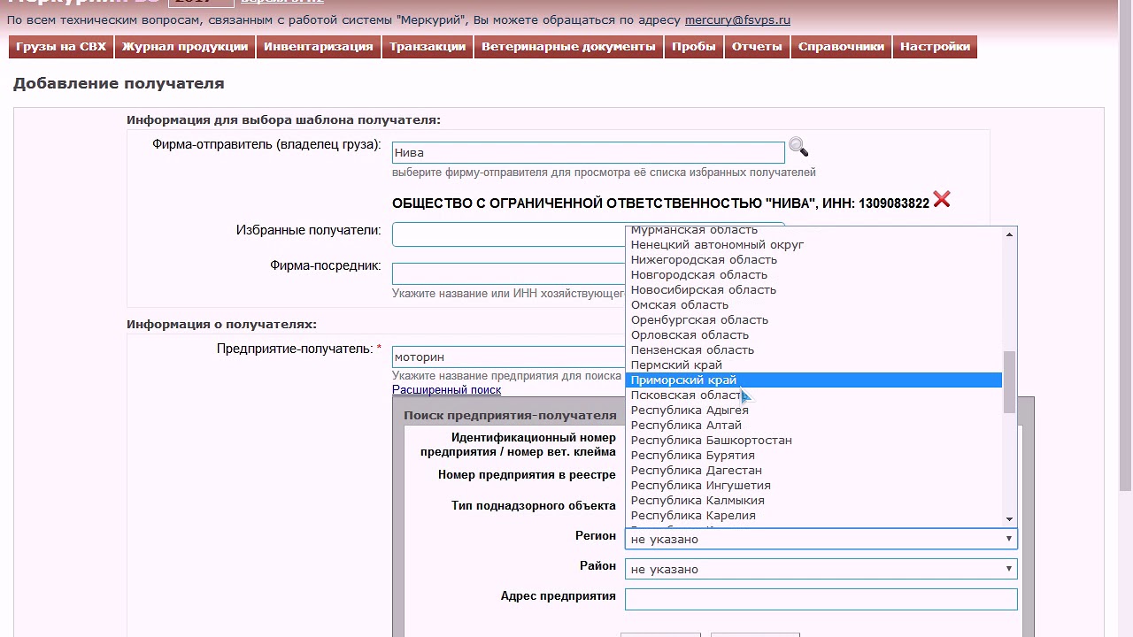Click the region list scrollbar thumb
The height and width of the screenshot is (637, 1133).
[x=1009, y=381]
